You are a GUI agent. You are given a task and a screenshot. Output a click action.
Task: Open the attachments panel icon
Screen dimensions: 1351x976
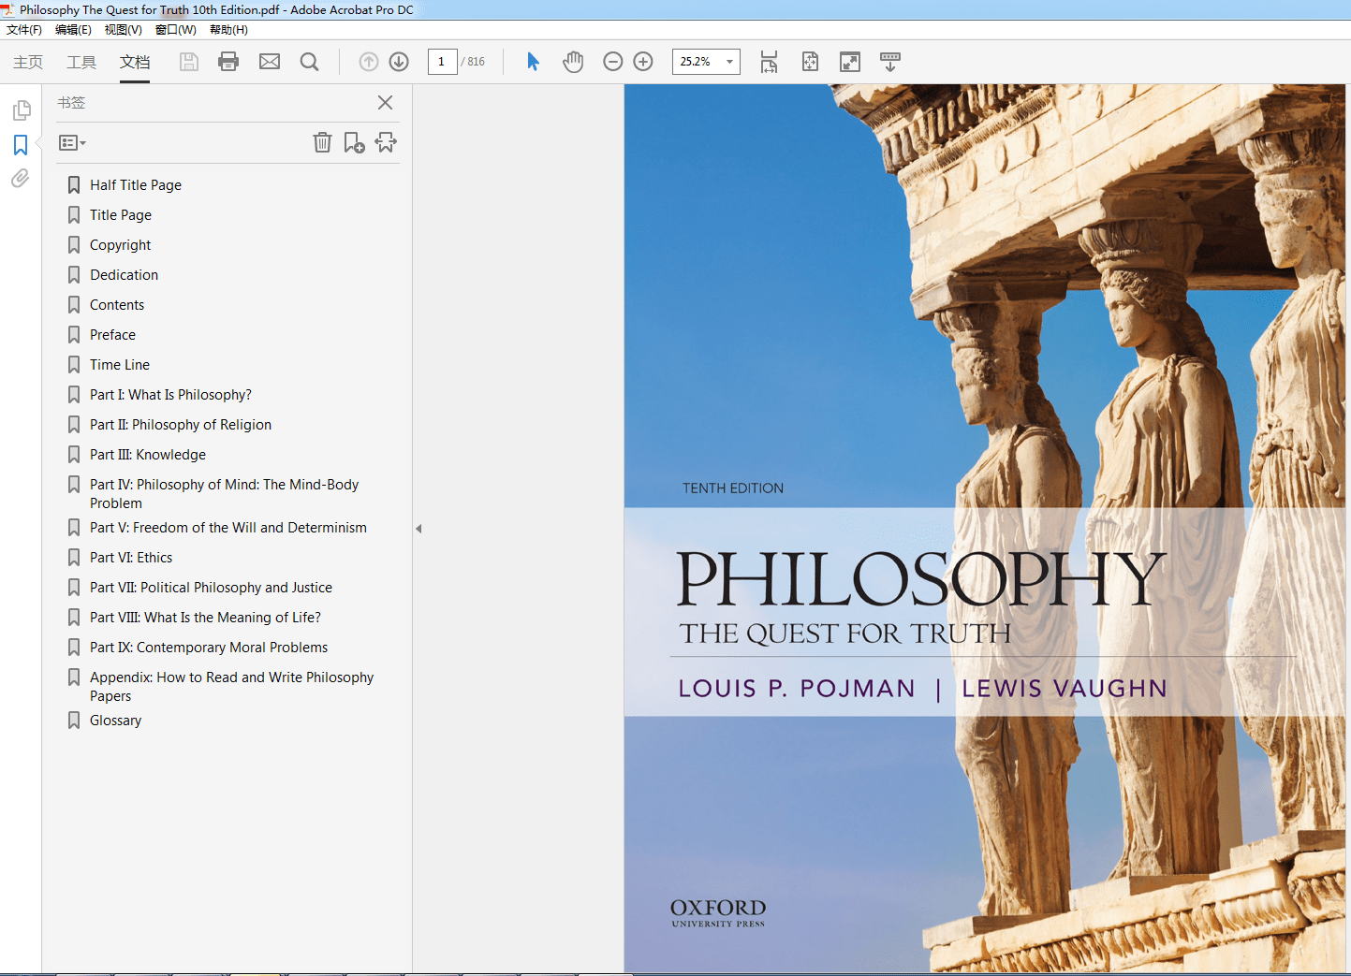coord(21,179)
